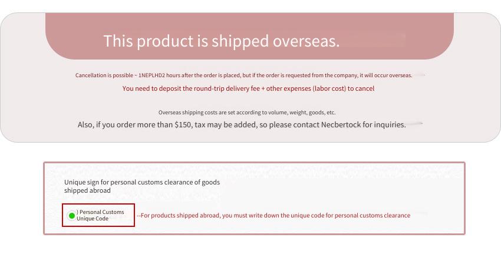The width and height of the screenshot is (501, 267).
Task: Click the "This product is shipped overseas" heading
Action: pos(222,41)
